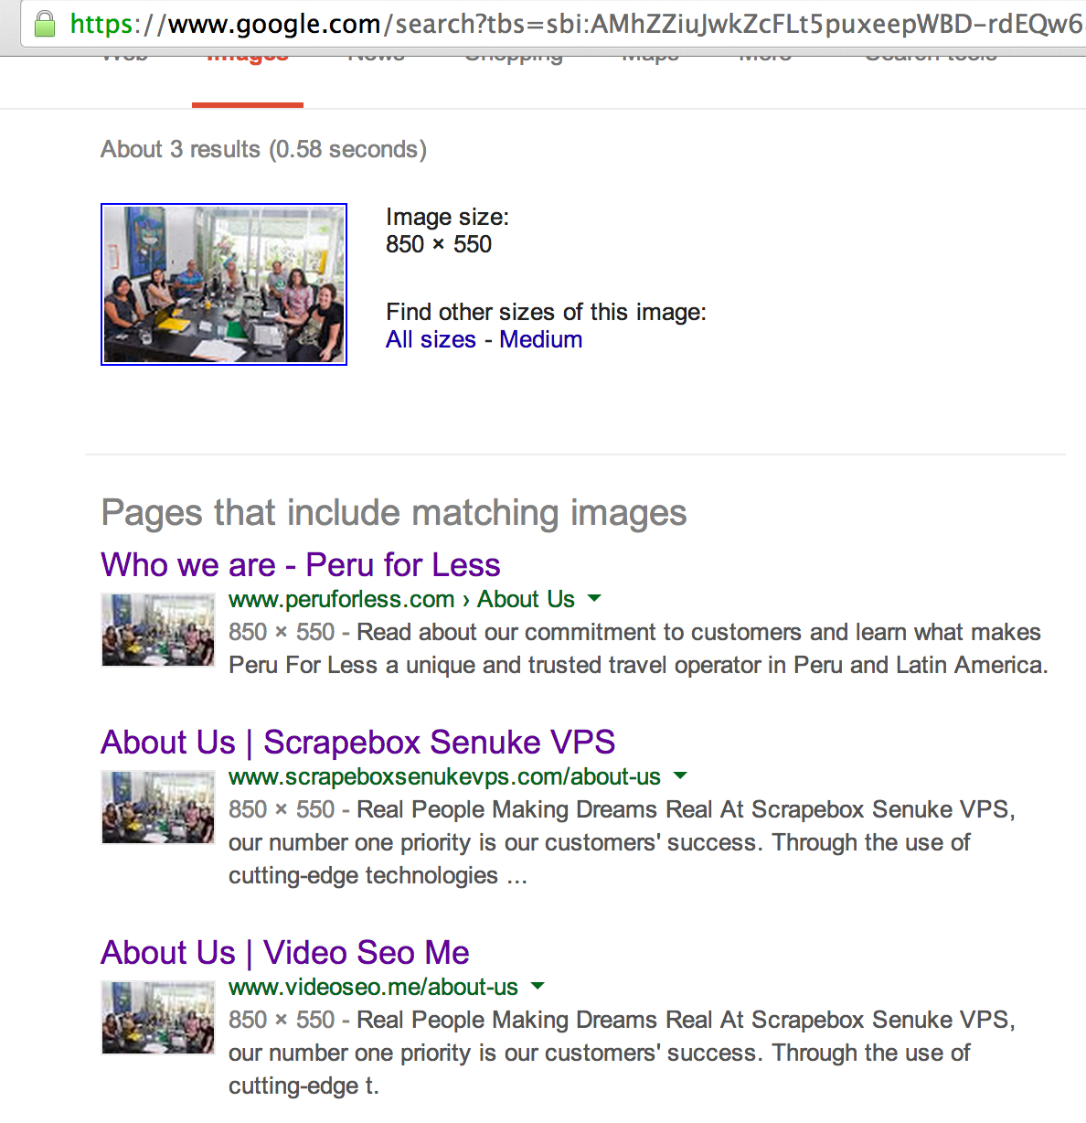The width and height of the screenshot is (1086, 1123).
Task: Expand dropdown arrow next to scrapeboxsenukevps.com URL
Action: tap(680, 775)
